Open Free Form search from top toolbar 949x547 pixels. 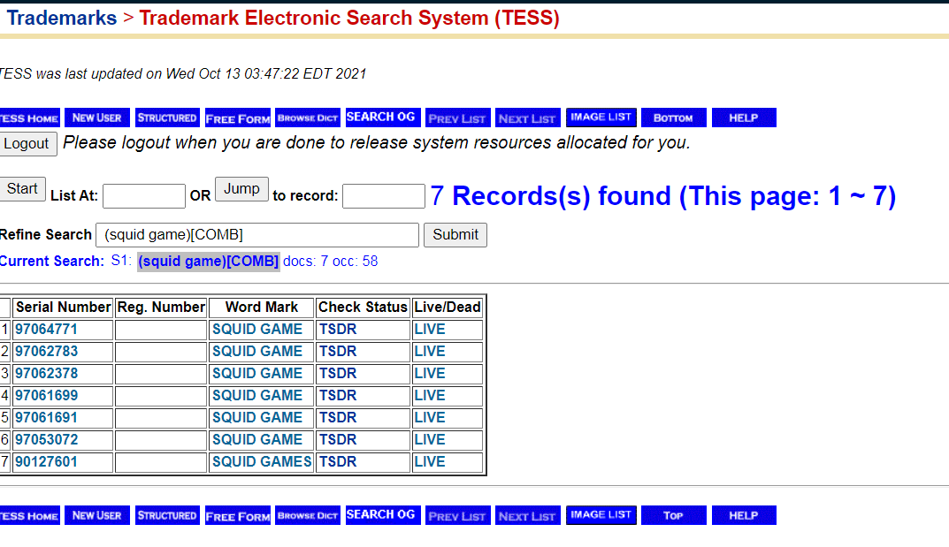coord(238,118)
